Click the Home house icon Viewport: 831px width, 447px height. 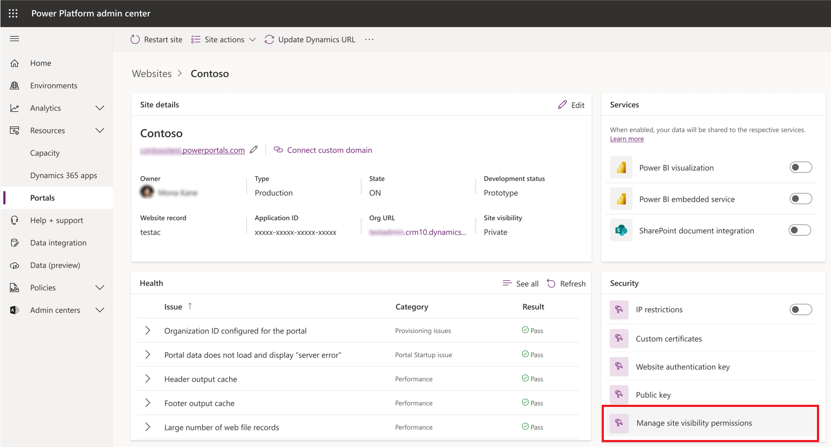click(15, 63)
